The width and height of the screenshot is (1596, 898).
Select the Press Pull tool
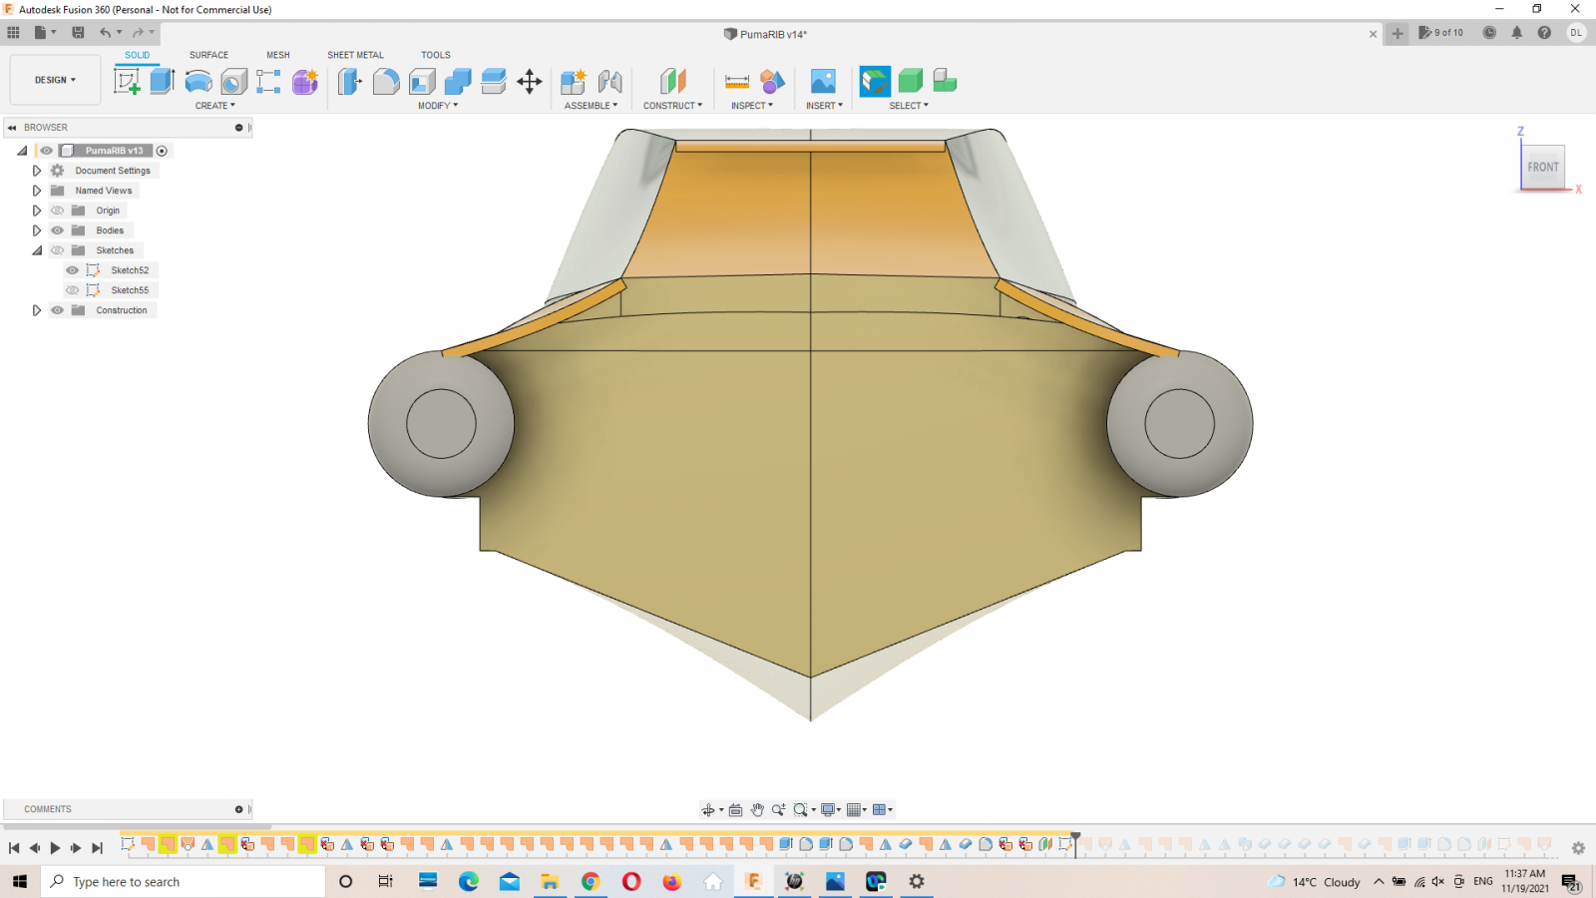click(x=350, y=82)
